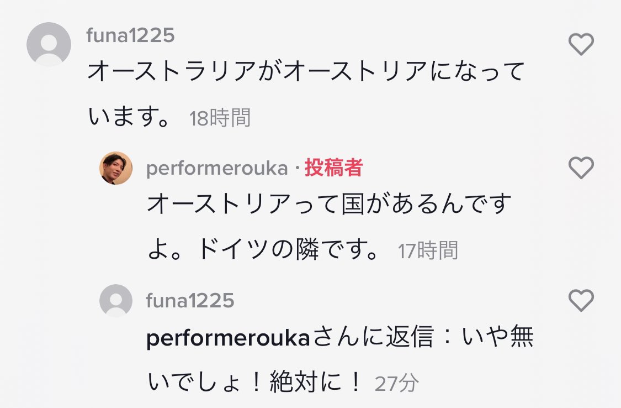This screenshot has height=408, width=621.
Task: Tap funa1225's gray avatar on the last reply
Action: pyautogui.click(x=116, y=301)
